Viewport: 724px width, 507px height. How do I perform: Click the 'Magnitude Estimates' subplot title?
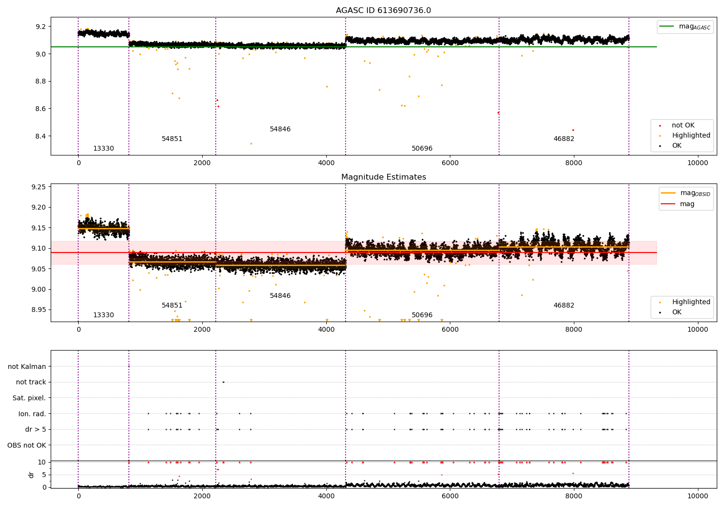click(383, 177)
